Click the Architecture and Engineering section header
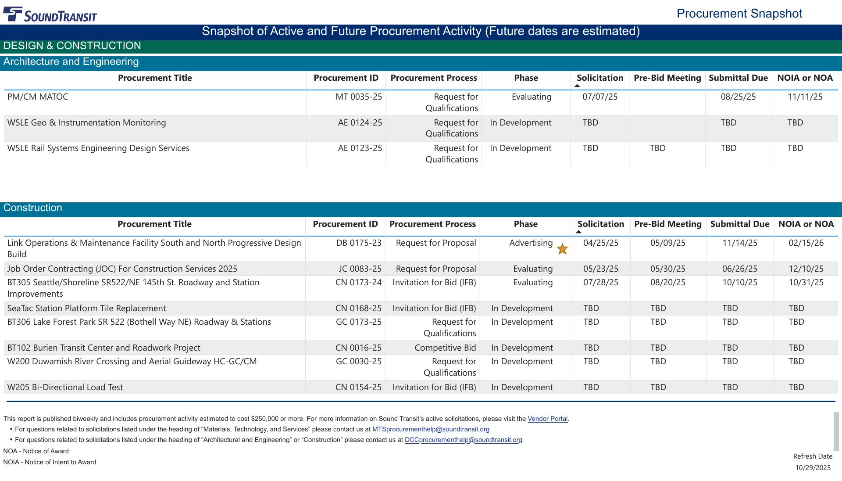The image size is (842, 481). (71, 62)
